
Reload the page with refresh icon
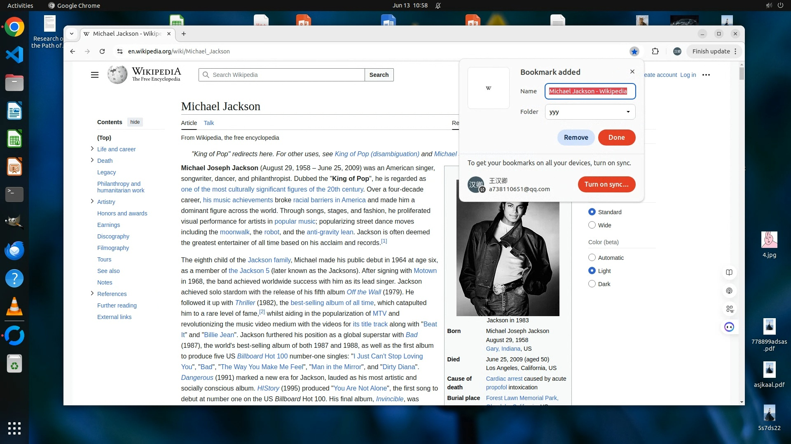(x=102, y=51)
